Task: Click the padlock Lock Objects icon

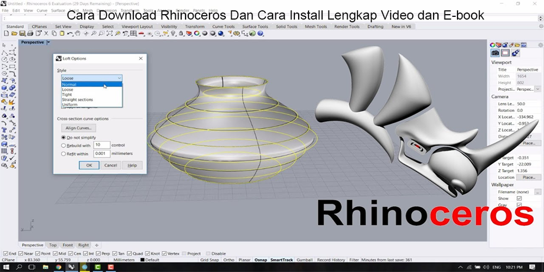Action: click(x=181, y=33)
